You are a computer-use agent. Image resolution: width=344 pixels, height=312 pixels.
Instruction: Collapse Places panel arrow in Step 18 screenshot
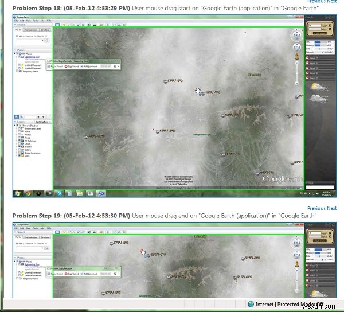point(15,50)
